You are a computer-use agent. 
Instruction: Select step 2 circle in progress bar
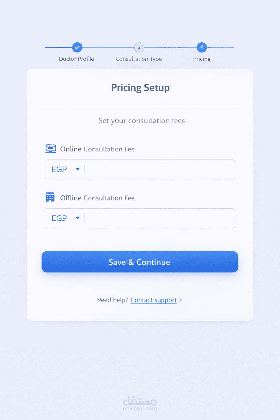point(139,47)
